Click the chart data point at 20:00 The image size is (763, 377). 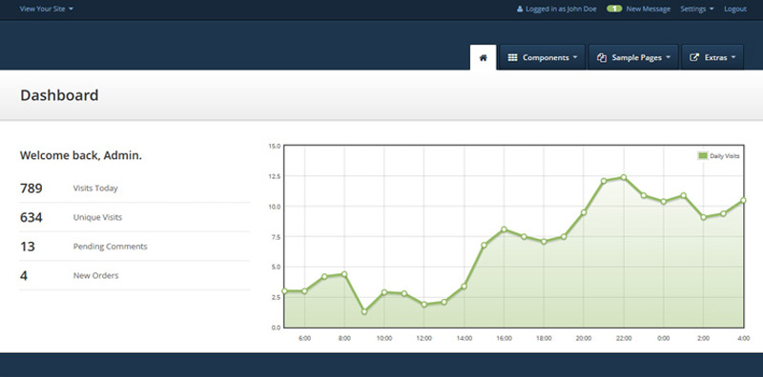click(584, 212)
